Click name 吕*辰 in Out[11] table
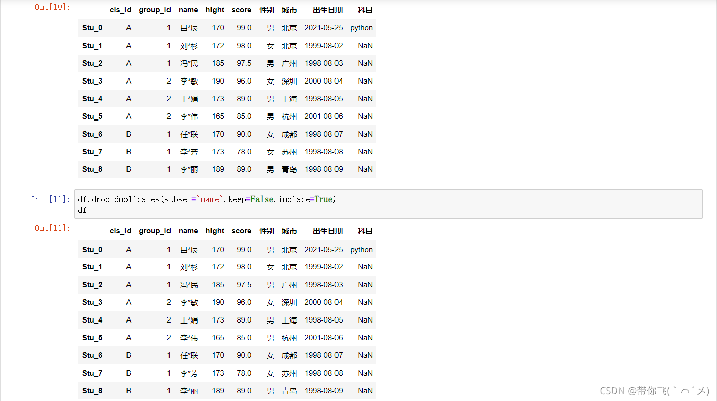 click(189, 250)
